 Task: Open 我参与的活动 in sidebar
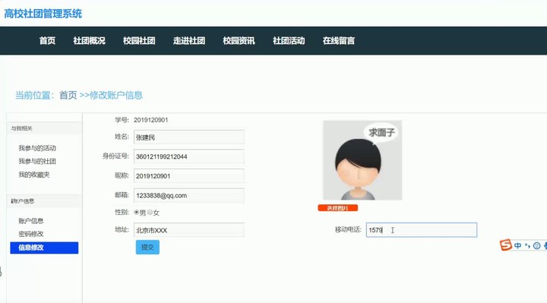click(x=37, y=148)
